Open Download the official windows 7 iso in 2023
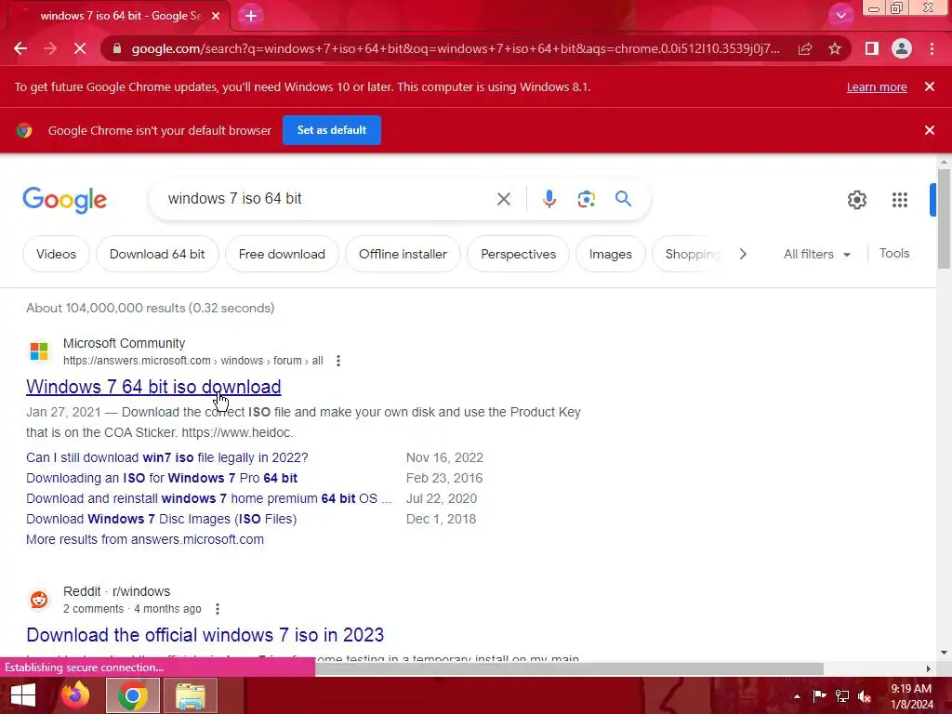 (205, 635)
